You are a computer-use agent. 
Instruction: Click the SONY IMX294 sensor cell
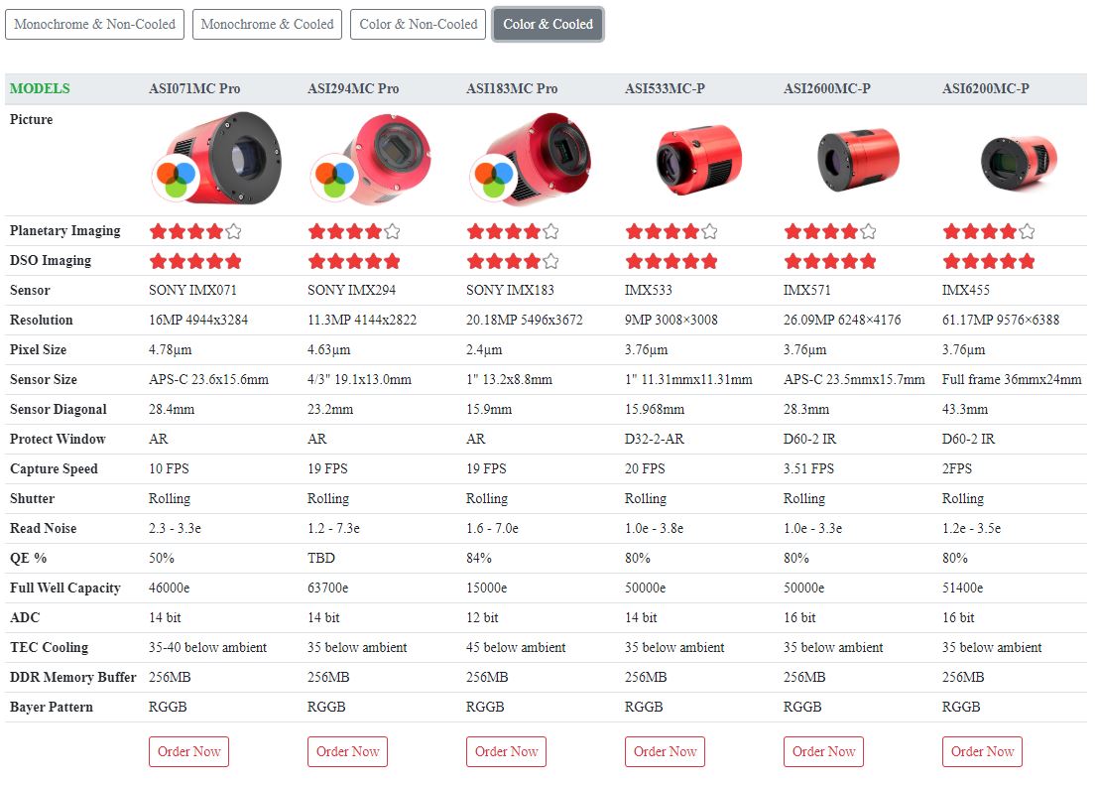click(x=351, y=290)
